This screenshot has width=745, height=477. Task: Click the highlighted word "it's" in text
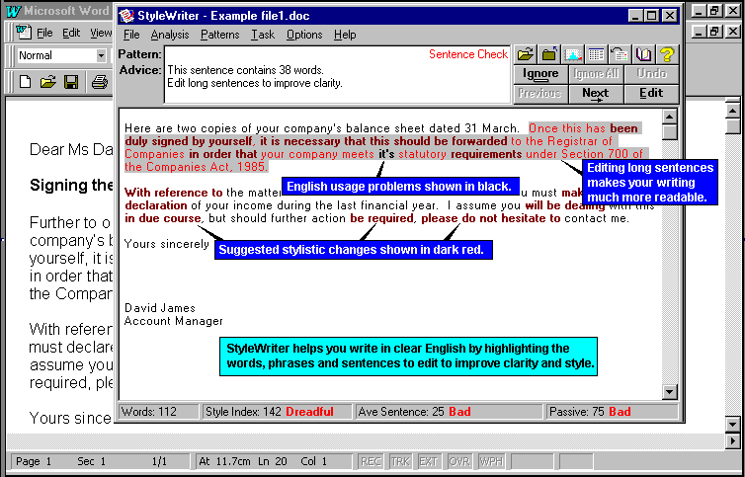[386, 154]
